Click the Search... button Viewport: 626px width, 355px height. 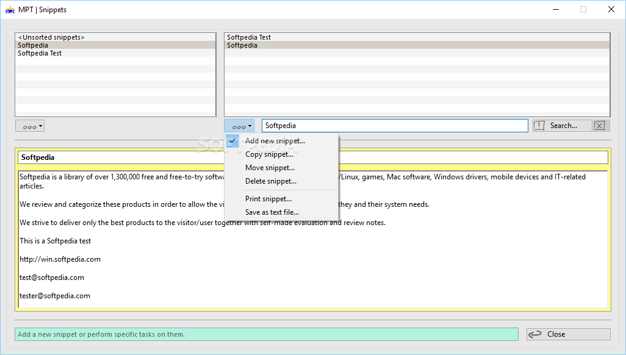562,126
